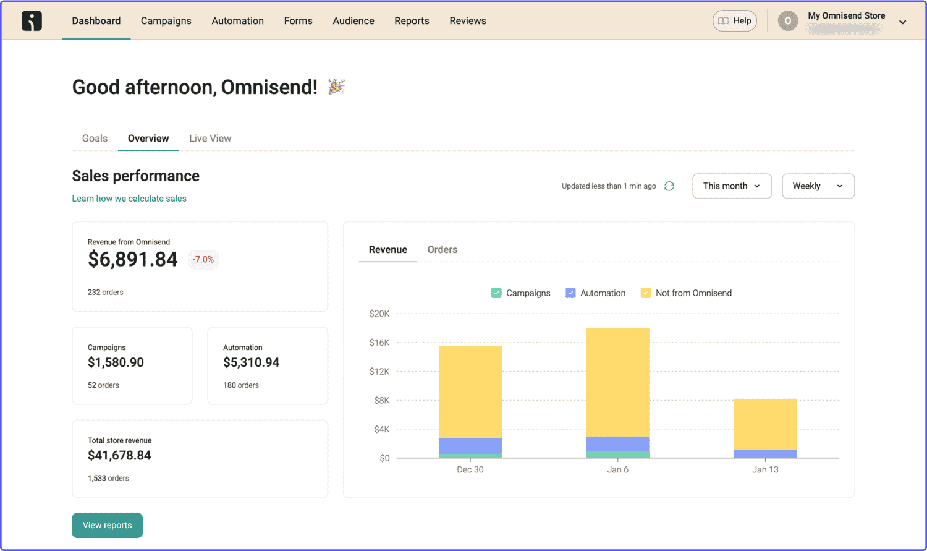Click the Help button
Image resolution: width=927 pixels, height=551 pixels.
click(x=735, y=21)
